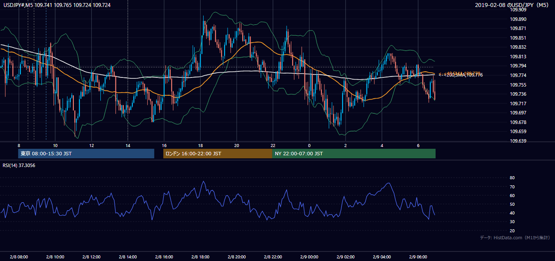Click the 2/9 06:00 time axis label
The width and height of the screenshot is (555, 261).
[x=418, y=257]
